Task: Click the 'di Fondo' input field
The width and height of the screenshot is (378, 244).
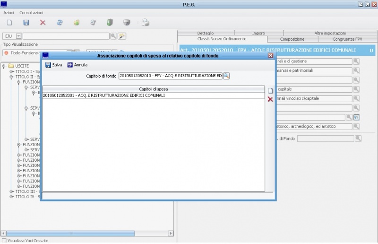Action: pyautogui.click(x=326, y=139)
